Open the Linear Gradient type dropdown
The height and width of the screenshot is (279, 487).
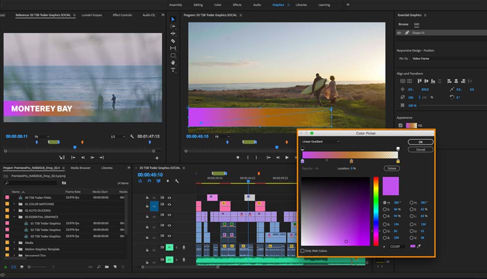pos(321,141)
